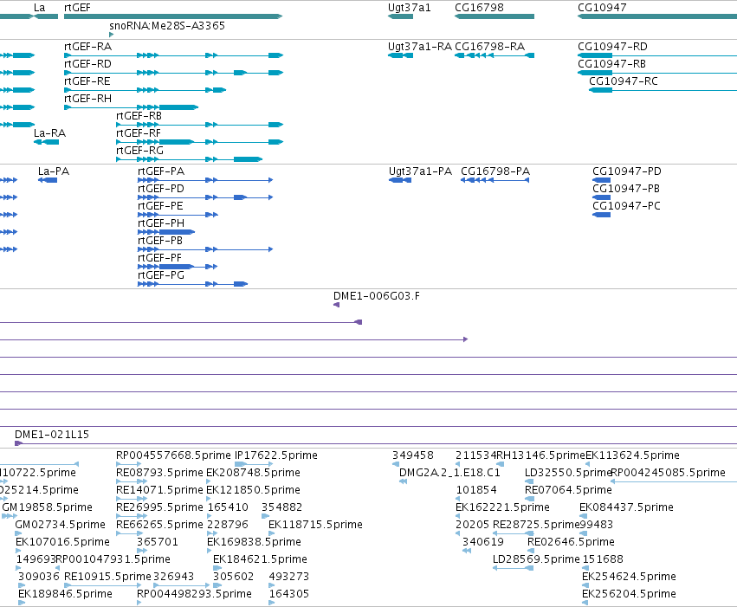Click the DME1-006G03.F clone marker
Viewport: 737px width, 607px height.
click(x=337, y=306)
